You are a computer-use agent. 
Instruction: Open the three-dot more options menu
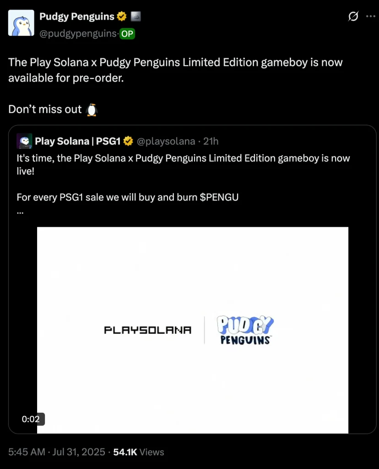tap(371, 16)
